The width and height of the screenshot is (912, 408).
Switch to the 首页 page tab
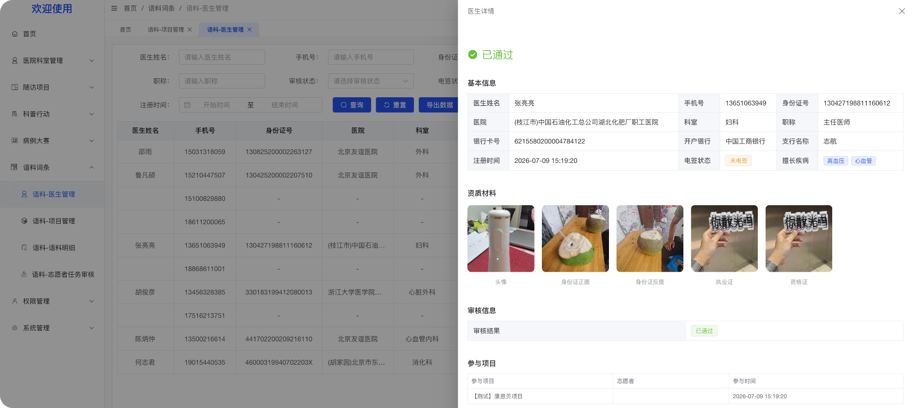point(125,30)
